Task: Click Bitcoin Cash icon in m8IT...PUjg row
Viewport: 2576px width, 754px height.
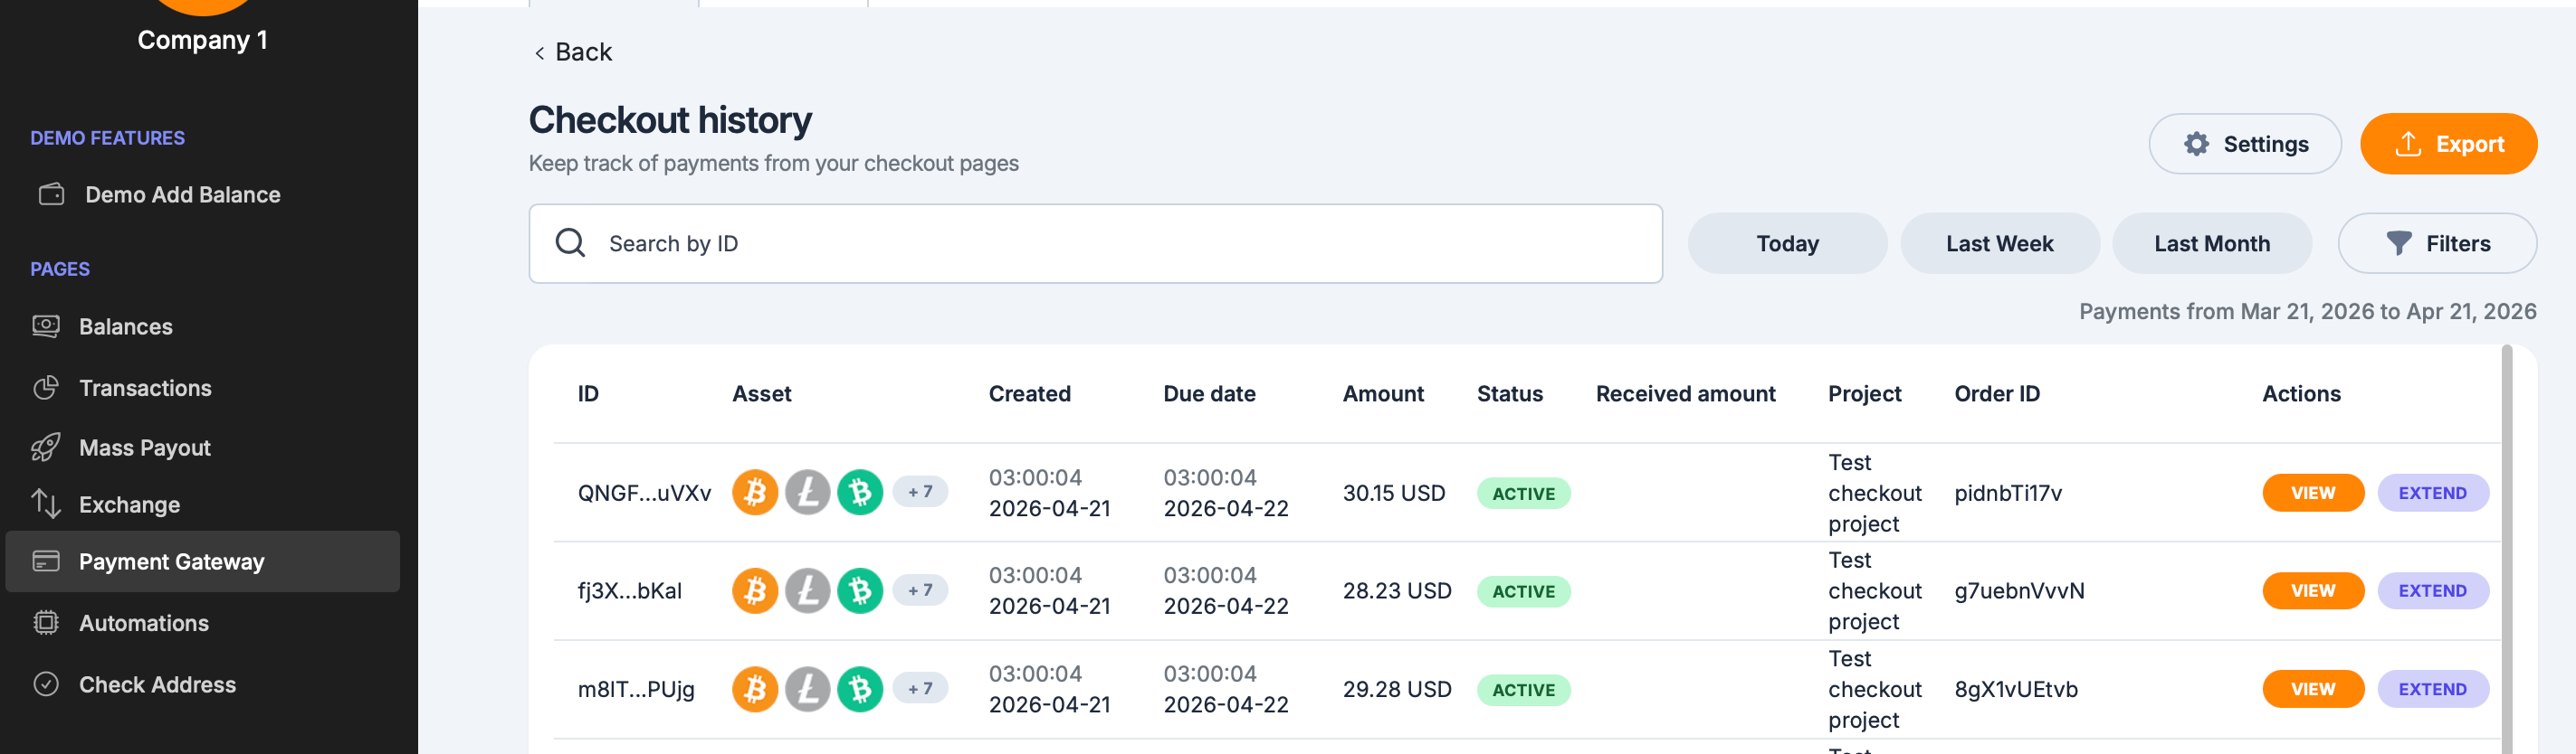Action: [x=860, y=689]
